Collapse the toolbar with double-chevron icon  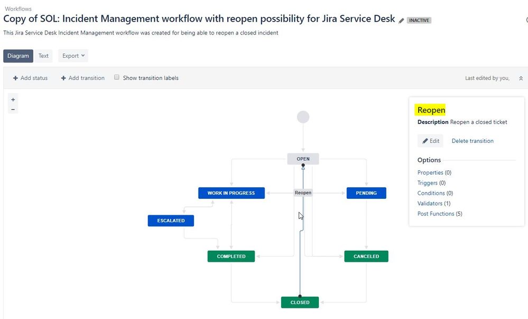521,78
